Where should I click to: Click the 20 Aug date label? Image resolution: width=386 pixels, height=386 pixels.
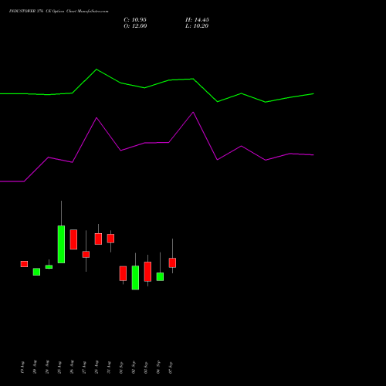pyautogui.click(x=35, y=367)
